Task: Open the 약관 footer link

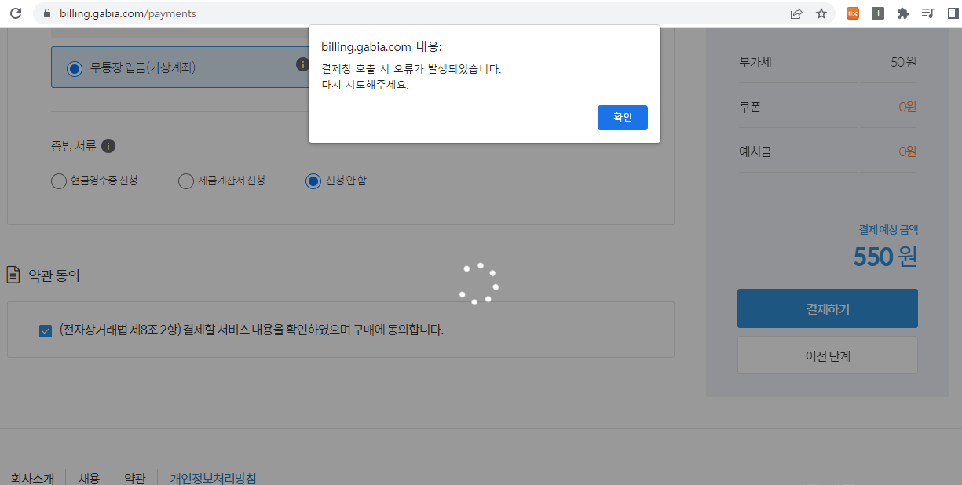Action: click(134, 478)
